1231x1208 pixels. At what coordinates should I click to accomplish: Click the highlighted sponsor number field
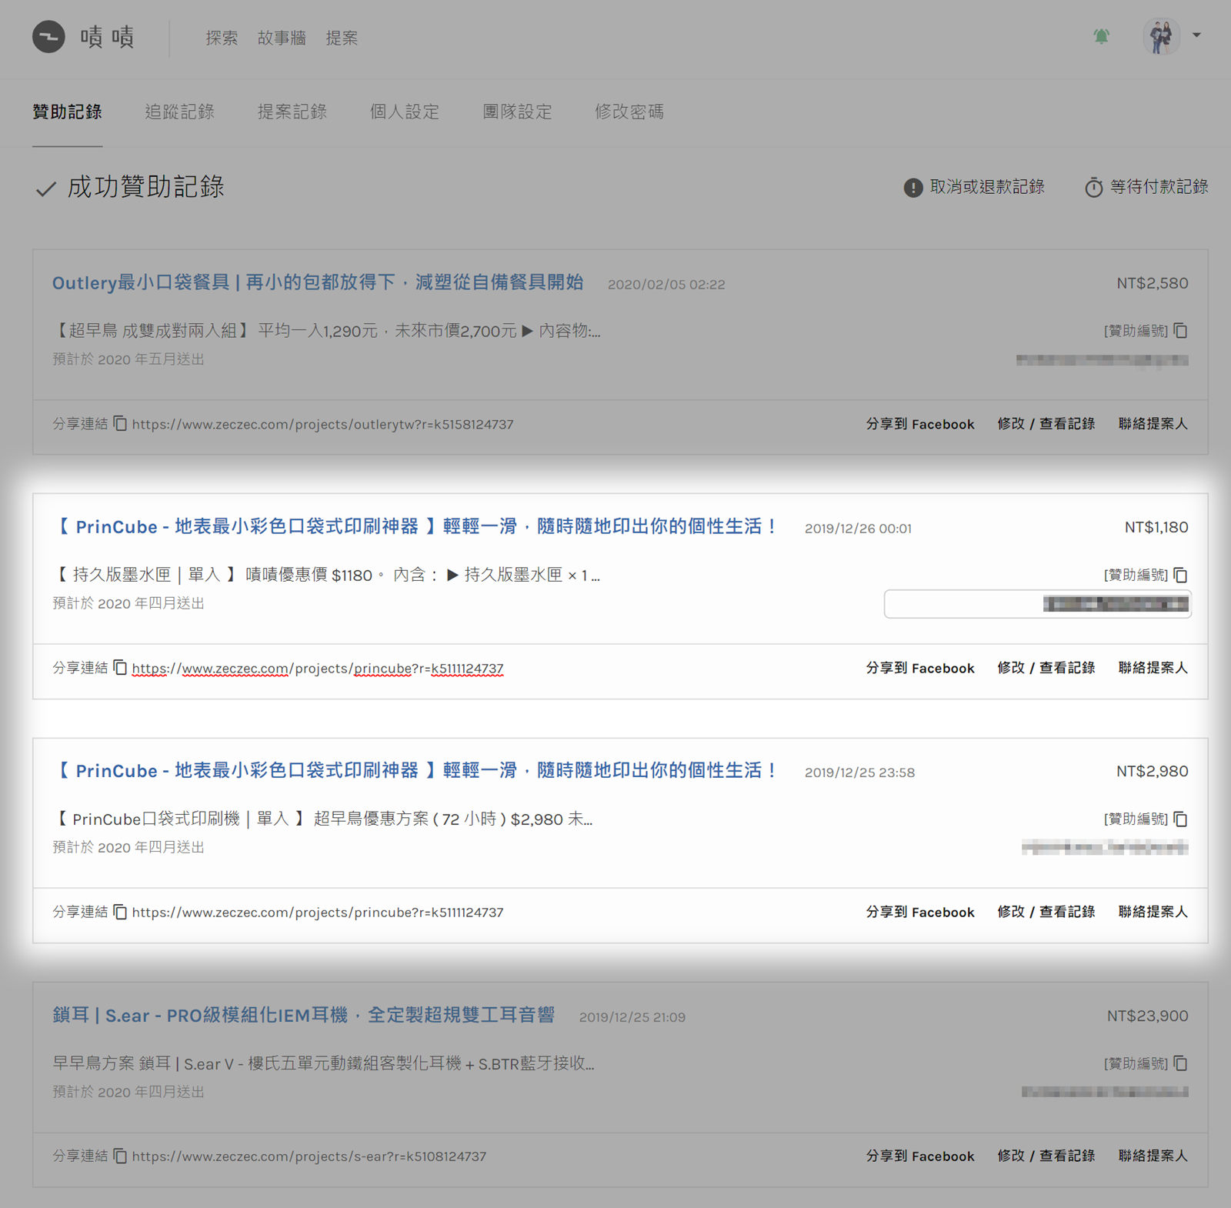(x=1037, y=604)
